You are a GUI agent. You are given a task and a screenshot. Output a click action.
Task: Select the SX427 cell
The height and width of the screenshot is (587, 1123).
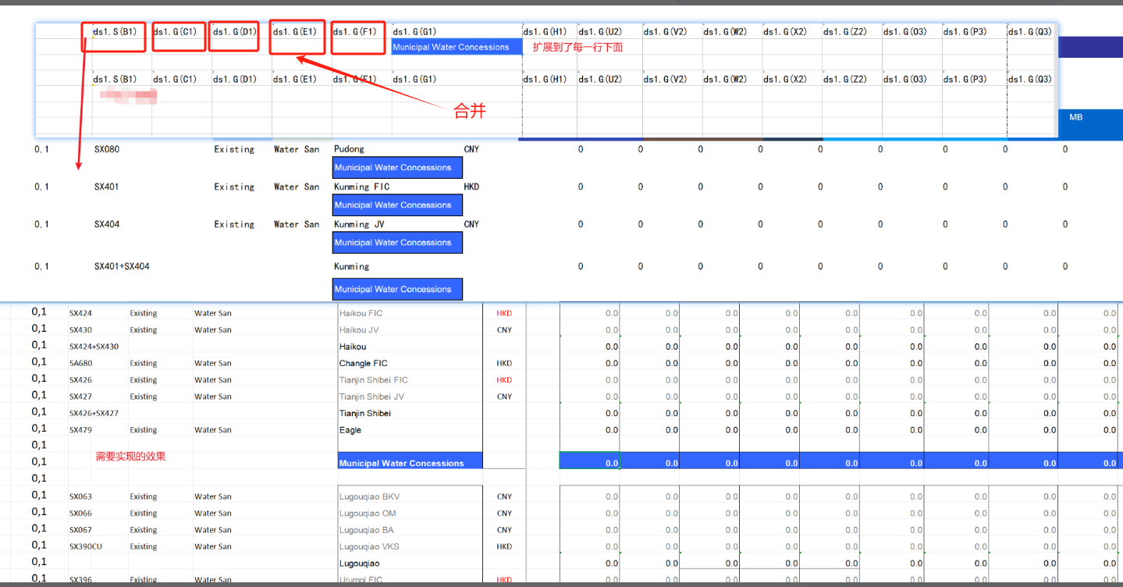[80, 397]
